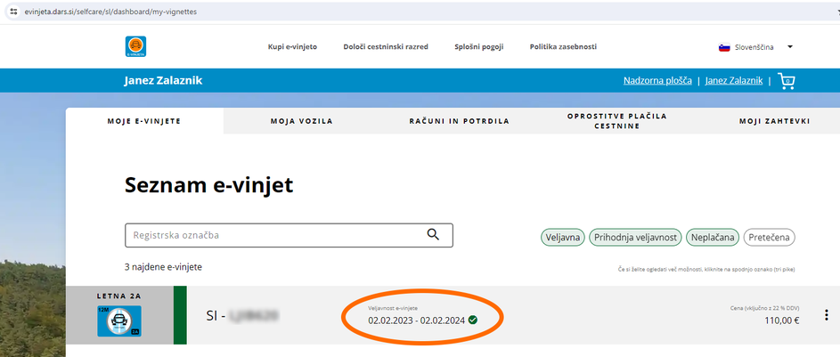This screenshot has height=357, width=840.
Task: Open the shopping cart icon
Action: tap(787, 80)
